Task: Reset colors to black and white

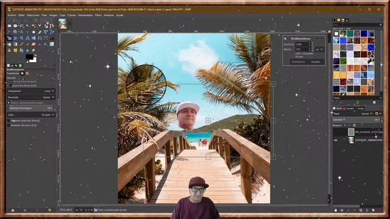Action: coord(27,61)
